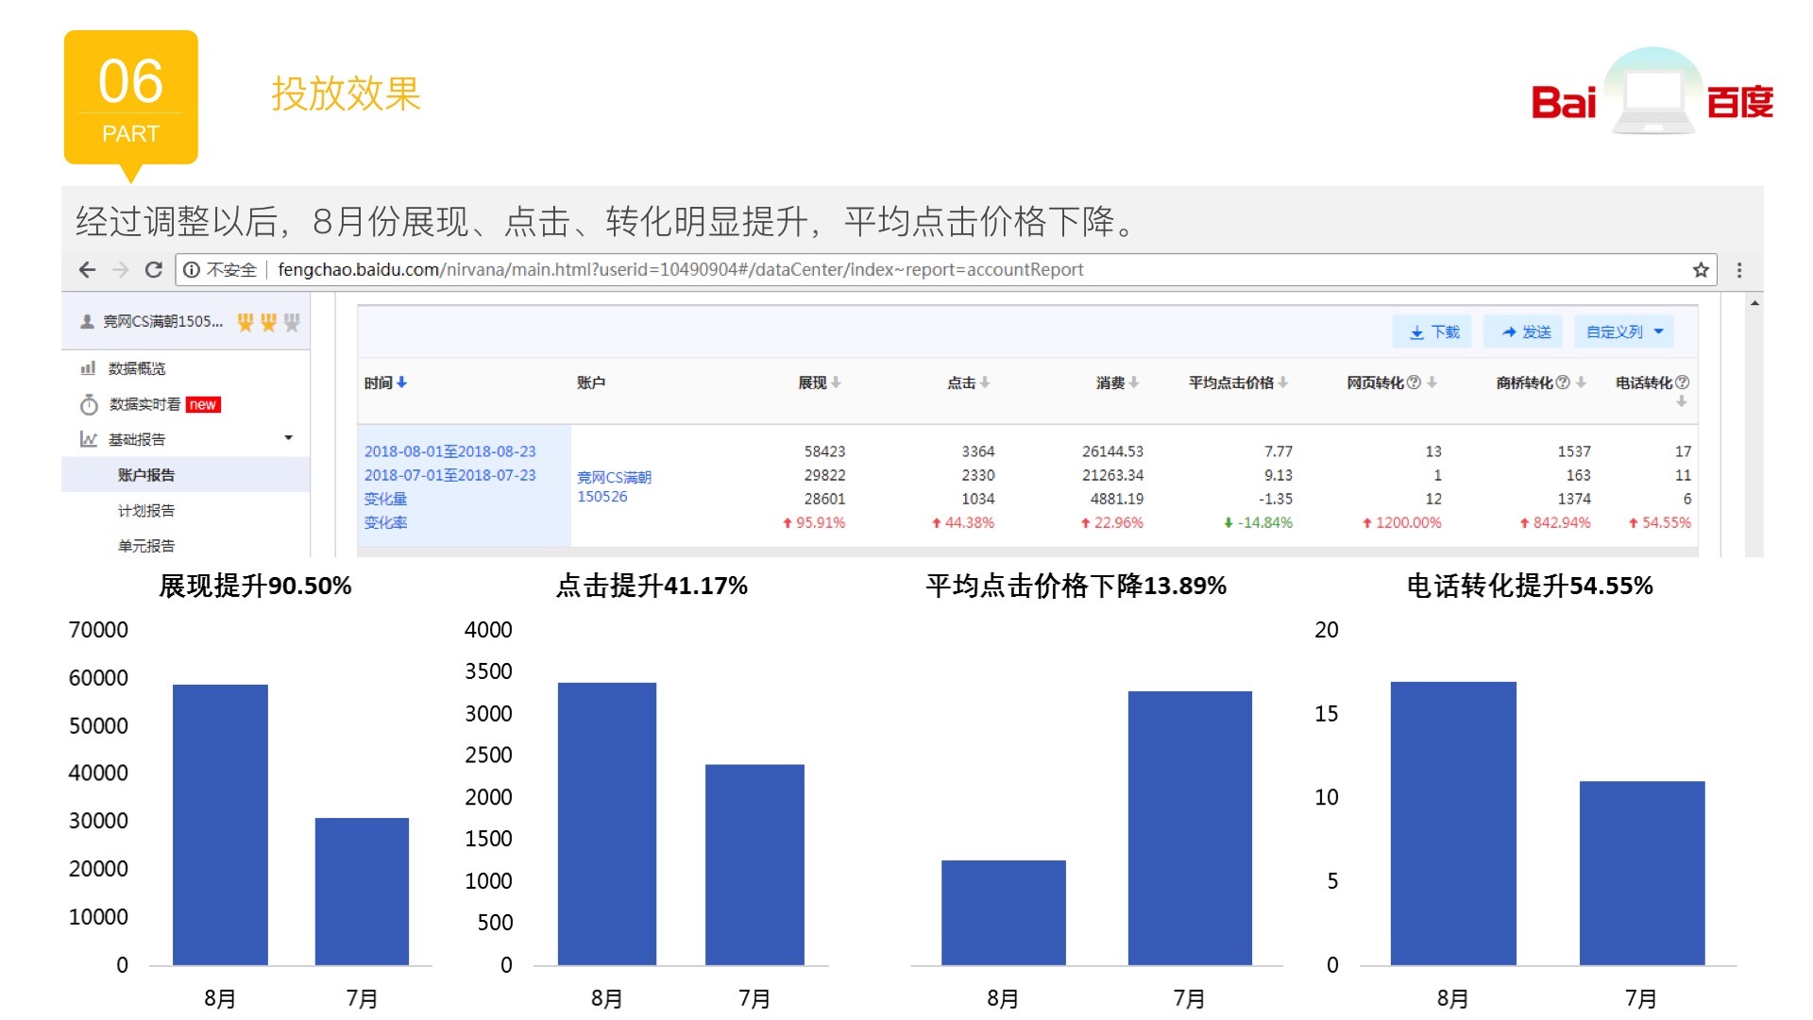Sort by 时间 blue arrow
1813x1020 pixels.
[402, 382]
